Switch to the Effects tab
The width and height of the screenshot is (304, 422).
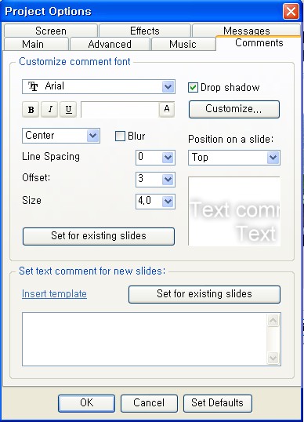pyautogui.click(x=145, y=31)
